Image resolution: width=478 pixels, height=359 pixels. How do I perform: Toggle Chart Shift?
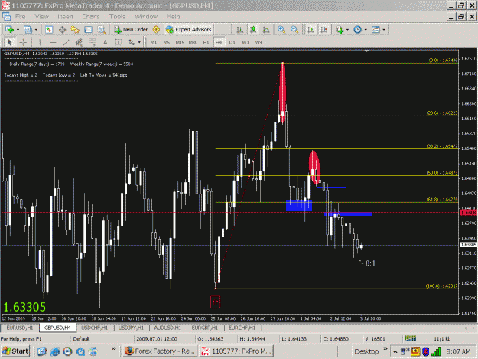point(324,30)
